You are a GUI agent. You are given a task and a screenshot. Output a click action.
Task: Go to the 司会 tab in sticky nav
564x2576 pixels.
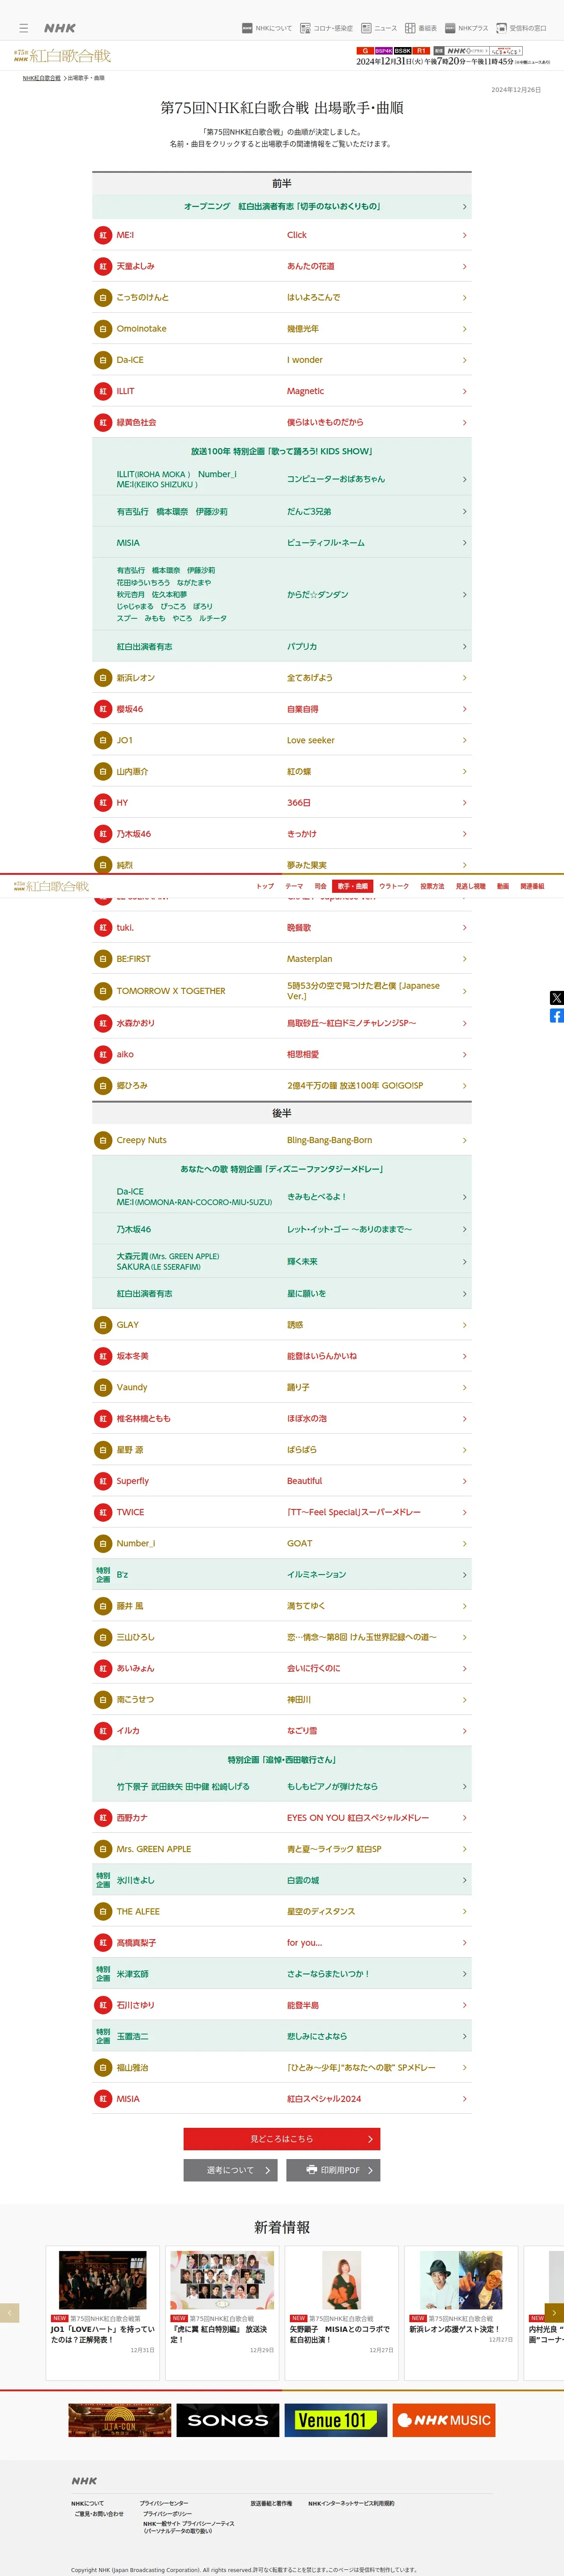point(320,886)
